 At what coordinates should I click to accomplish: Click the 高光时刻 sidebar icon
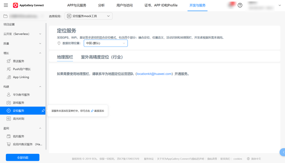9,119
